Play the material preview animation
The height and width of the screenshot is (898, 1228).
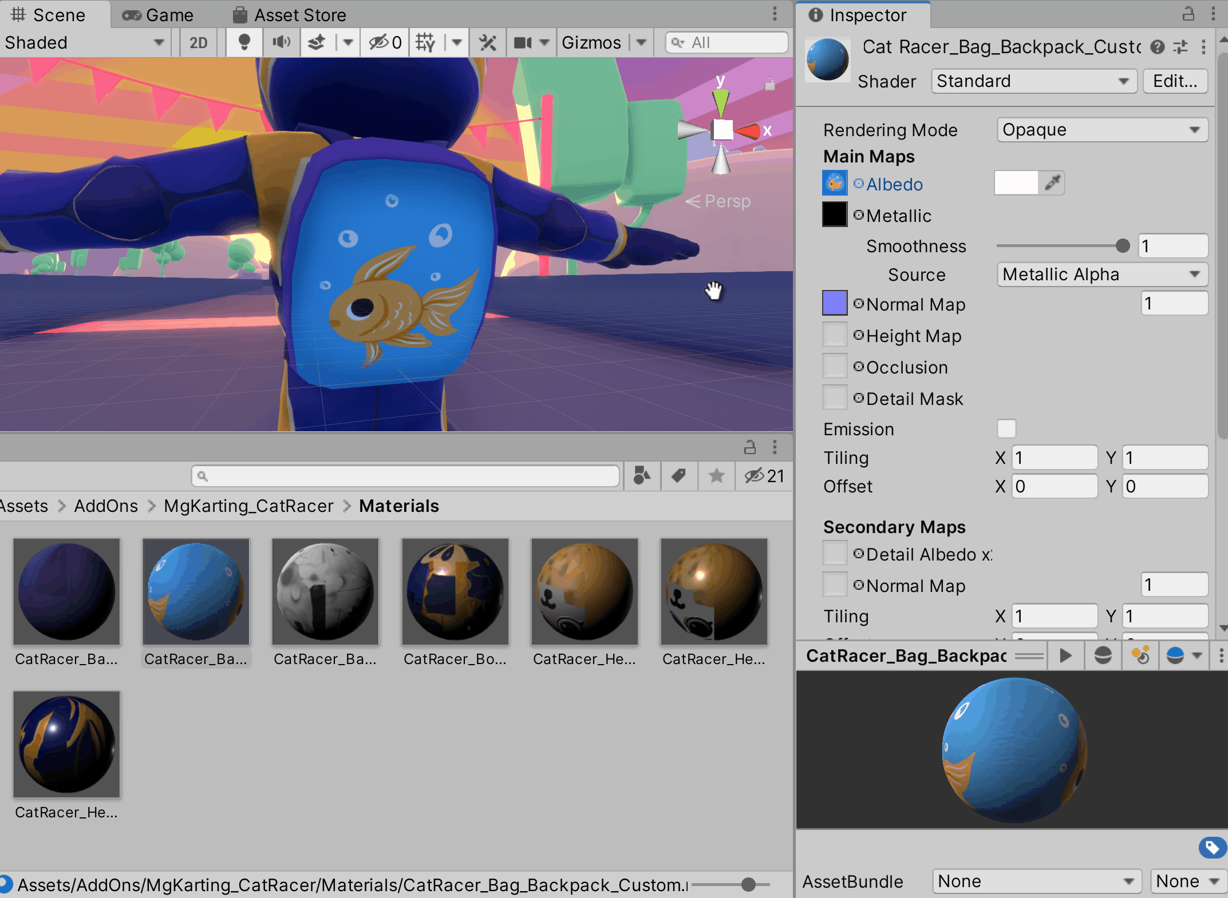pyautogui.click(x=1065, y=655)
